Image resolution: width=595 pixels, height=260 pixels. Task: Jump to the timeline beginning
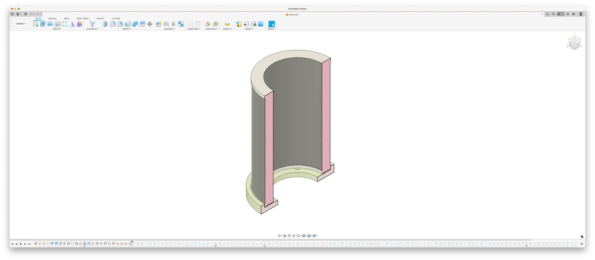click(12, 244)
